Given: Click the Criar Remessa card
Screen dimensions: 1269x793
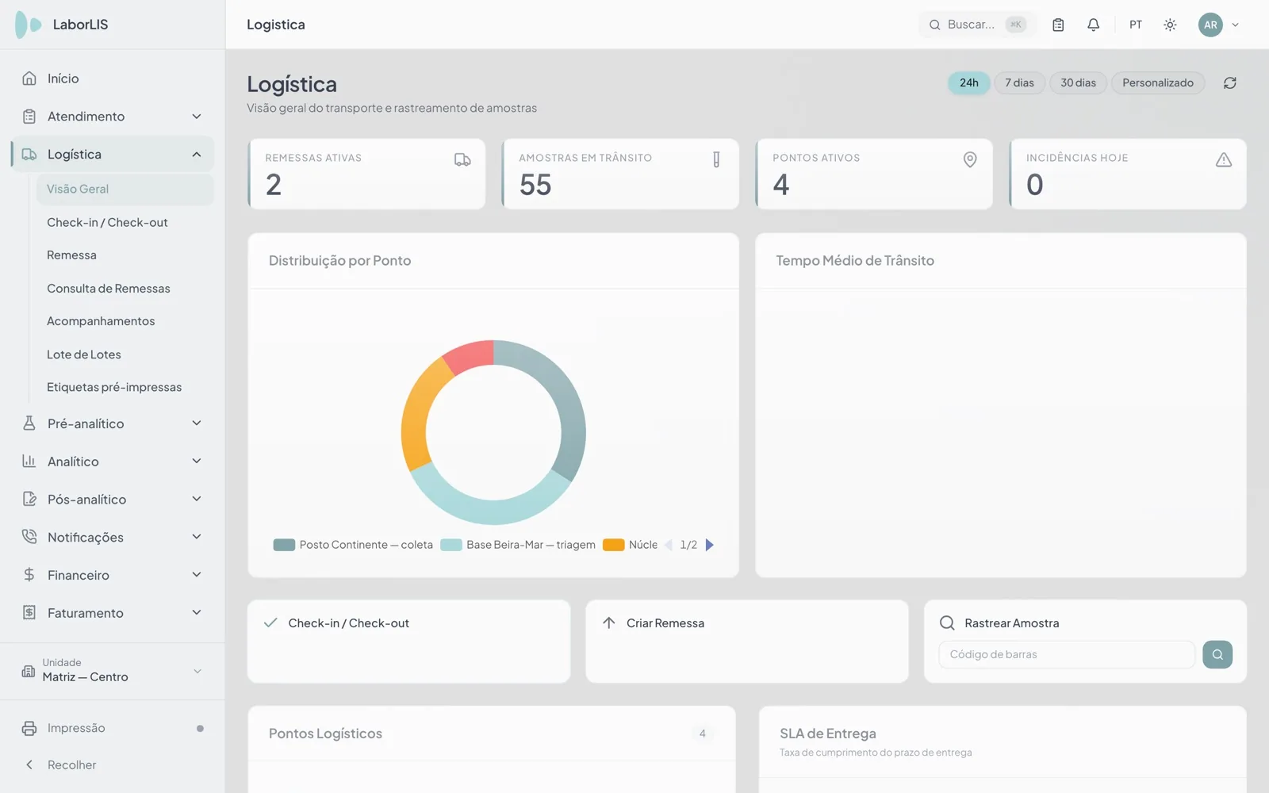Looking at the screenshot, I should [x=747, y=642].
